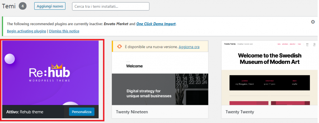Open the Twenty Nineteen theme preview image
This screenshot has height=123, width=319.
pos(160,78)
